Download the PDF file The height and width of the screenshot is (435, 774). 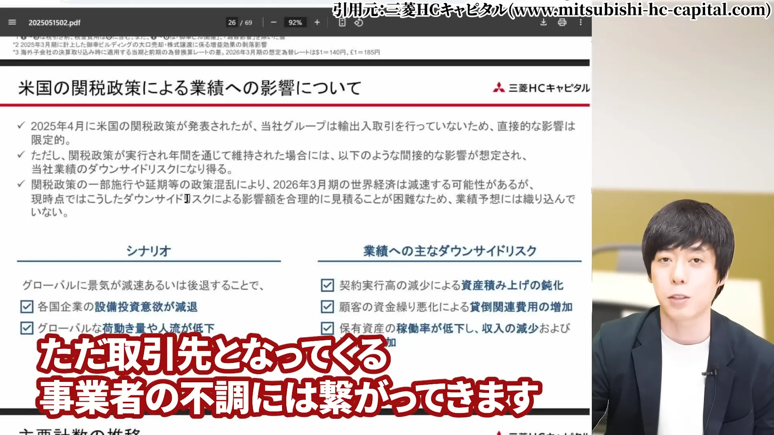tap(543, 22)
